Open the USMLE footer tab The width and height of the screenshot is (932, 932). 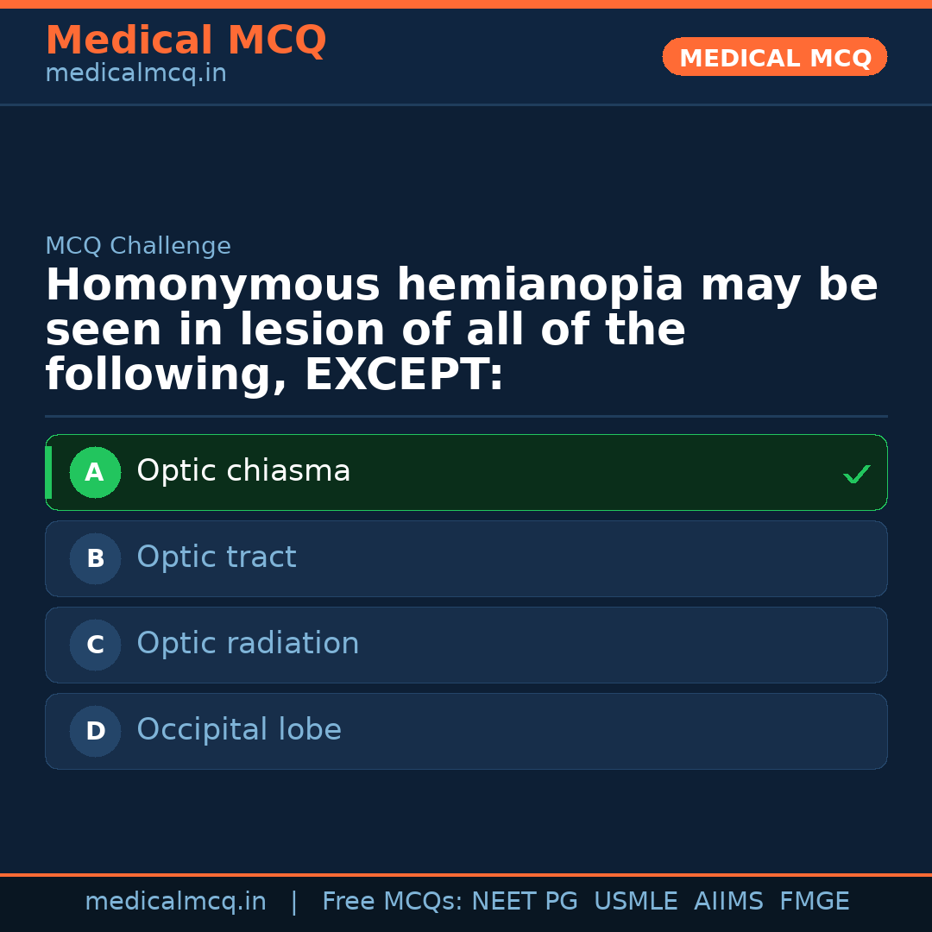(x=636, y=900)
